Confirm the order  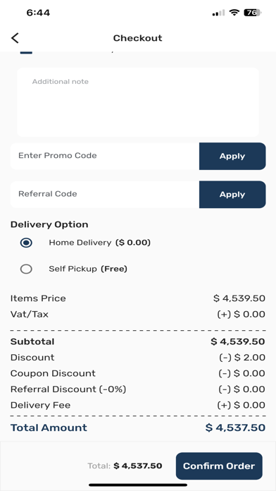tap(219, 466)
